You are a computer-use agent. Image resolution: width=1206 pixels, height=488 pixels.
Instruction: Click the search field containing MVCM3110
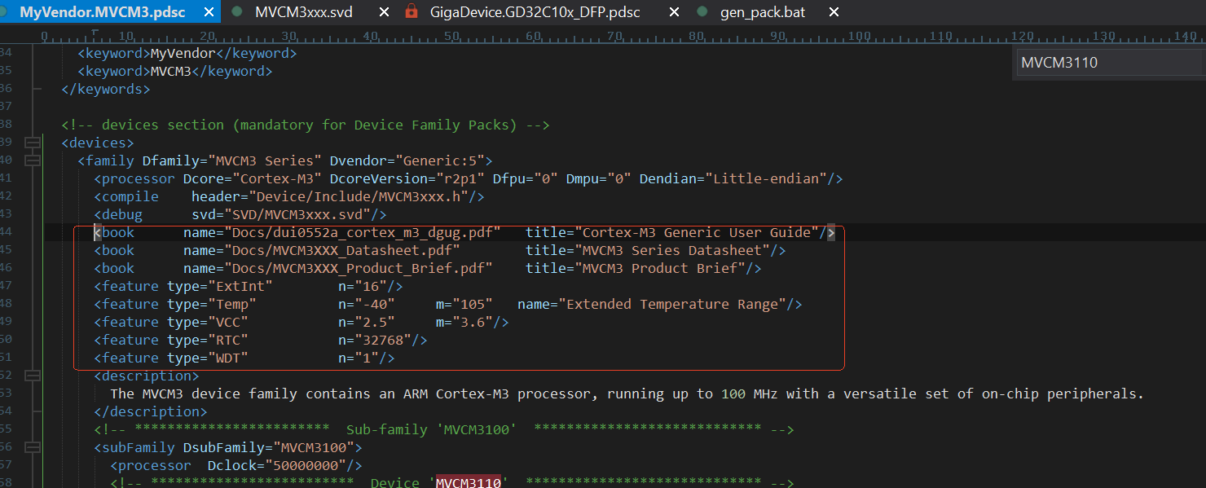(1108, 63)
